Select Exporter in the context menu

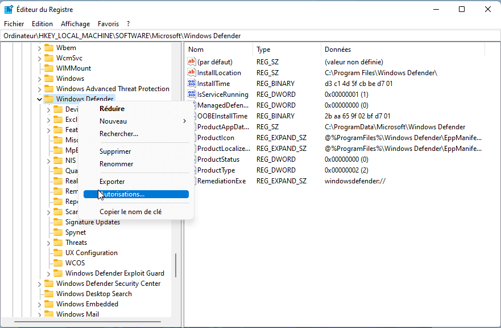point(112,182)
